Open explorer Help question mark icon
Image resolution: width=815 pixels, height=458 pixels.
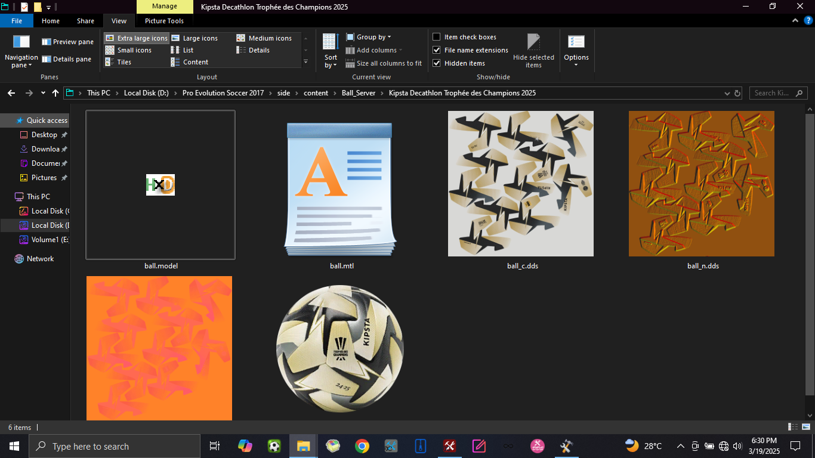tap(808, 20)
